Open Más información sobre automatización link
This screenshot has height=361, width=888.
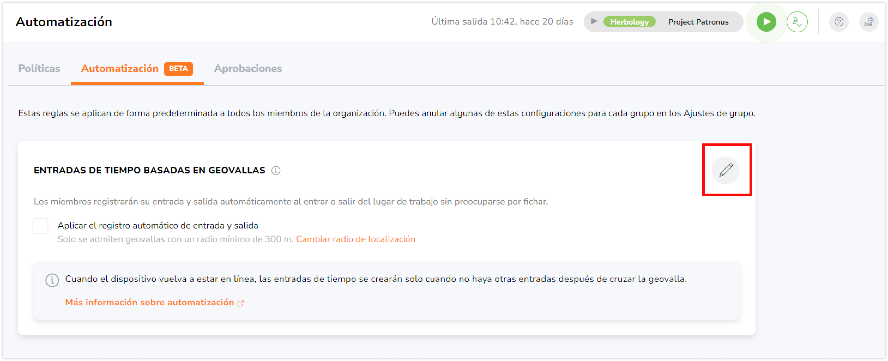149,302
